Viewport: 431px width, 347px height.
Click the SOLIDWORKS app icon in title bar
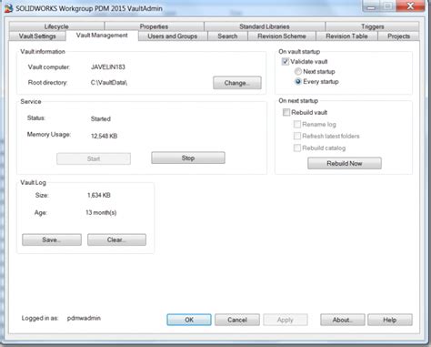tap(8, 8)
